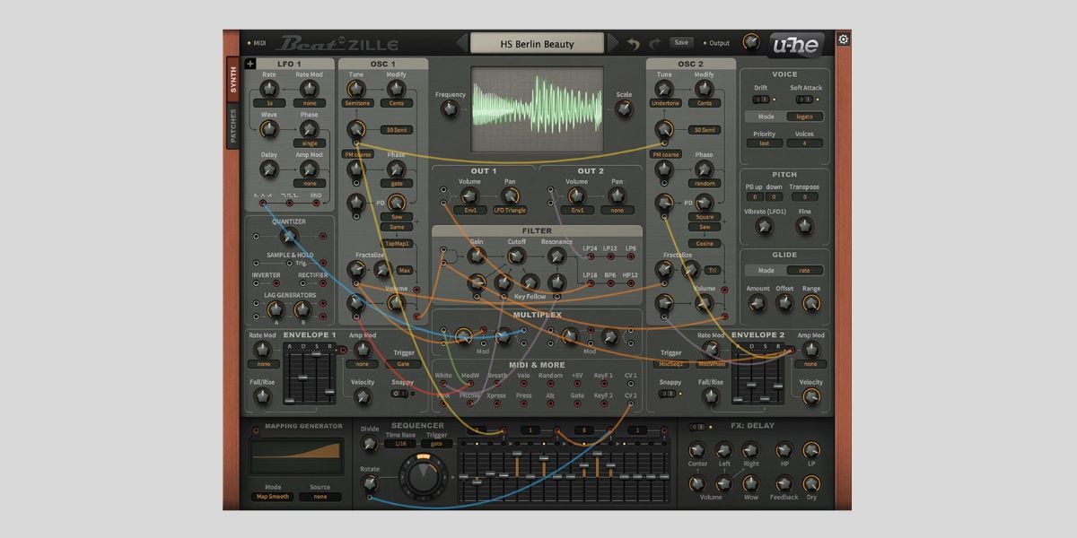Click the Quantizer knob
This screenshot has width=1077, height=538.
288,236
